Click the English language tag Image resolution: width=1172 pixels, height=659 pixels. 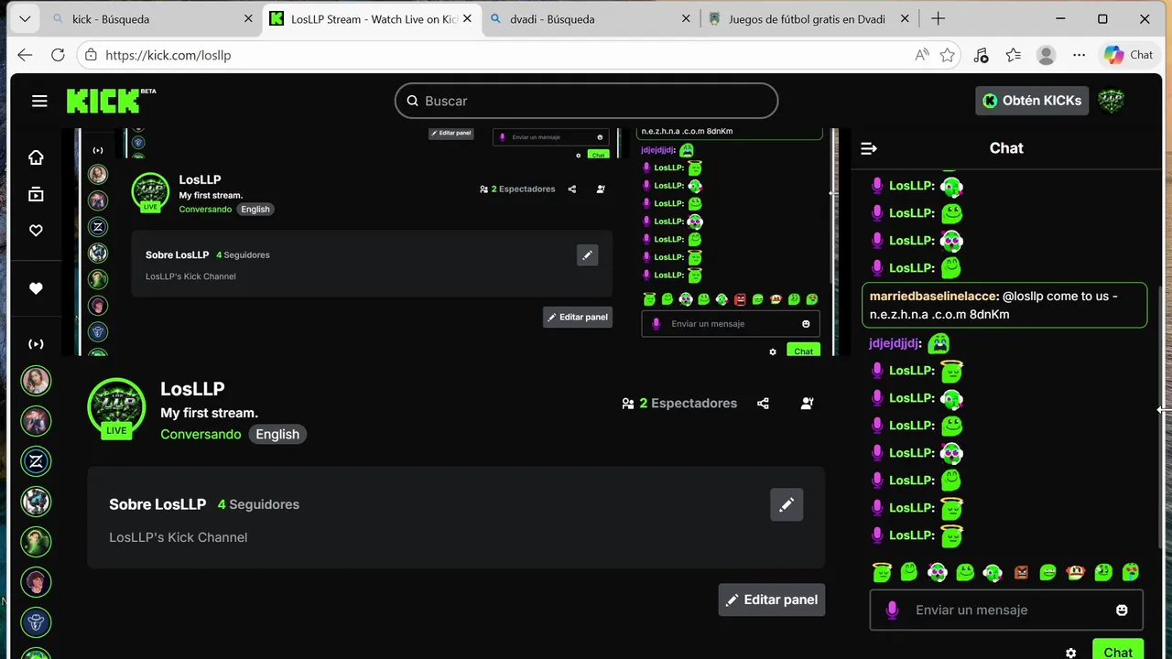(277, 434)
